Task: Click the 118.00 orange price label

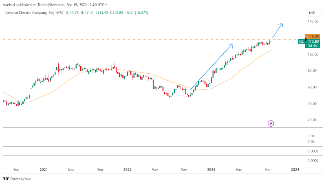Action: coord(313,37)
